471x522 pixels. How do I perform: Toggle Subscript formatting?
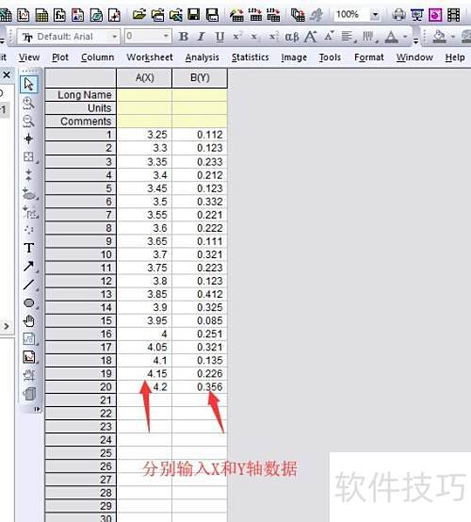click(254, 37)
